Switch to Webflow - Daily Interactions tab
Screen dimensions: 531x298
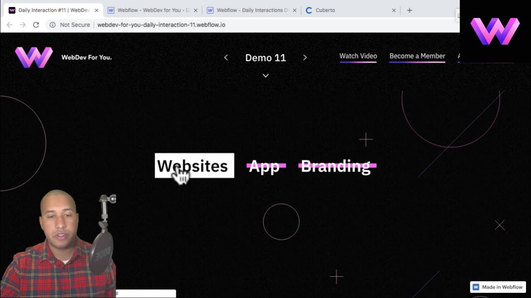252,10
